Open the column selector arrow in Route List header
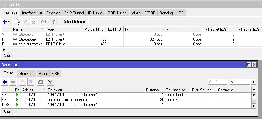262x119 pixels. pos(254,90)
